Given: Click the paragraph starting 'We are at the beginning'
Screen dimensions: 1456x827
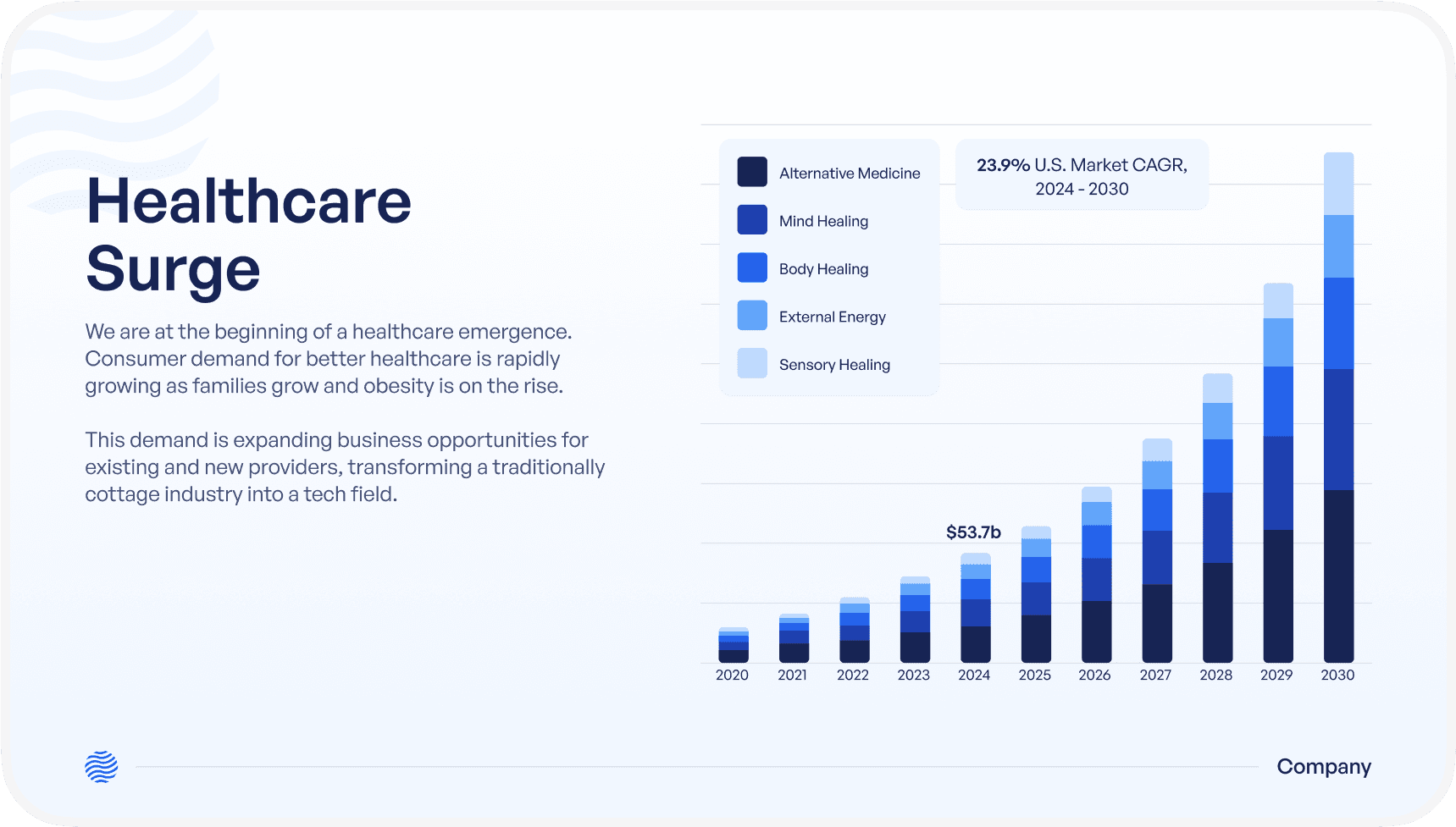Looking at the screenshot, I should (x=329, y=359).
